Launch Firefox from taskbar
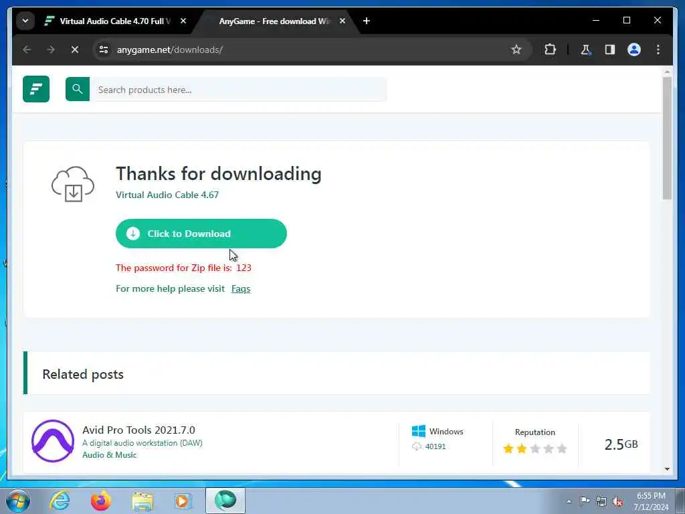The image size is (685, 514). pyautogui.click(x=101, y=501)
